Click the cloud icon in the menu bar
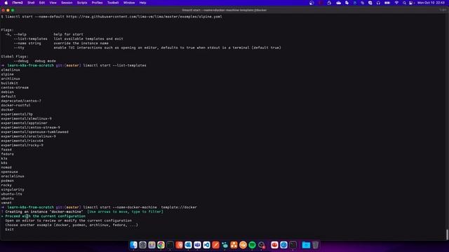This screenshot has height=252, width=449. [x=338, y=3]
